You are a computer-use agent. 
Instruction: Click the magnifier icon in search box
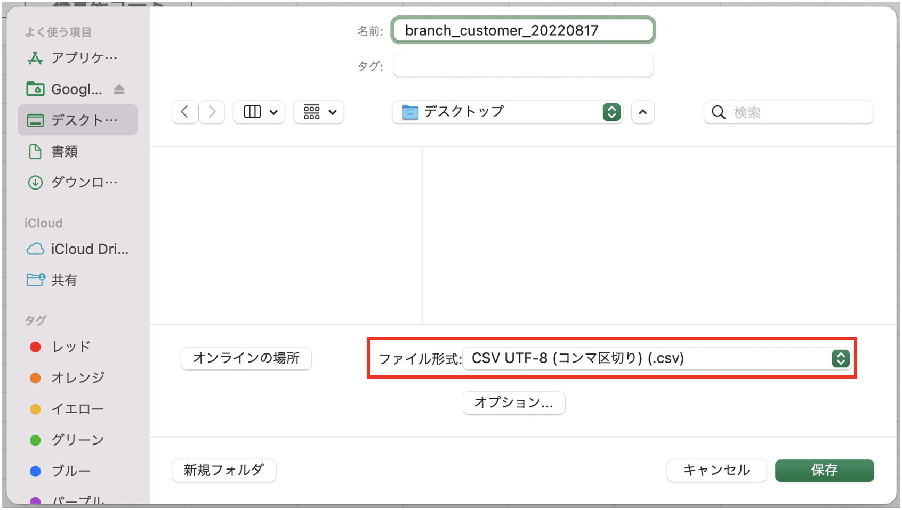(719, 112)
